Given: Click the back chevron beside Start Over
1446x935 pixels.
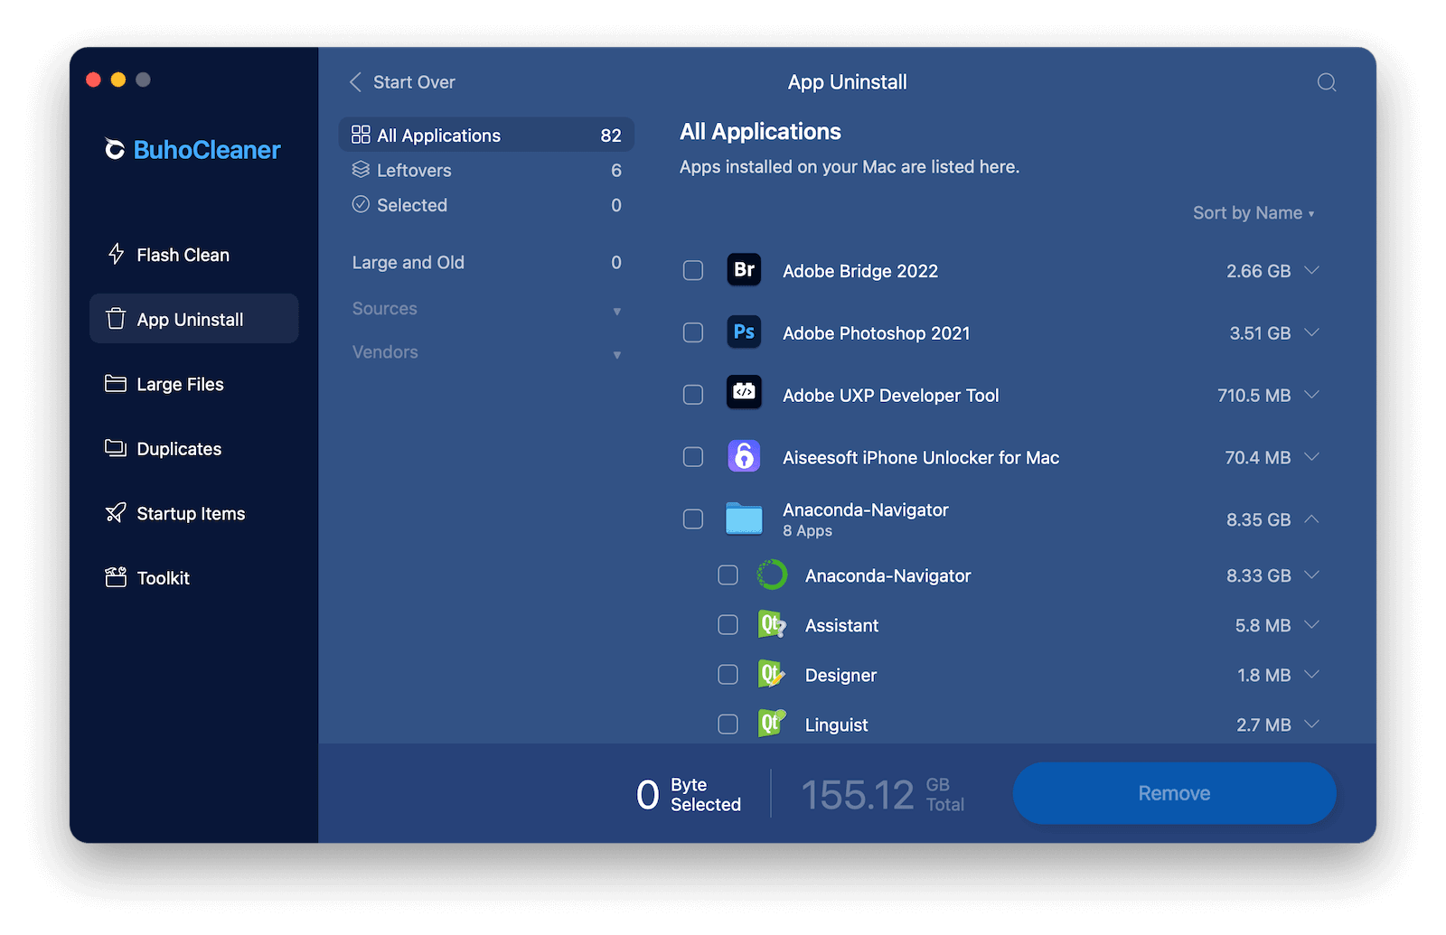Looking at the screenshot, I should click(355, 82).
